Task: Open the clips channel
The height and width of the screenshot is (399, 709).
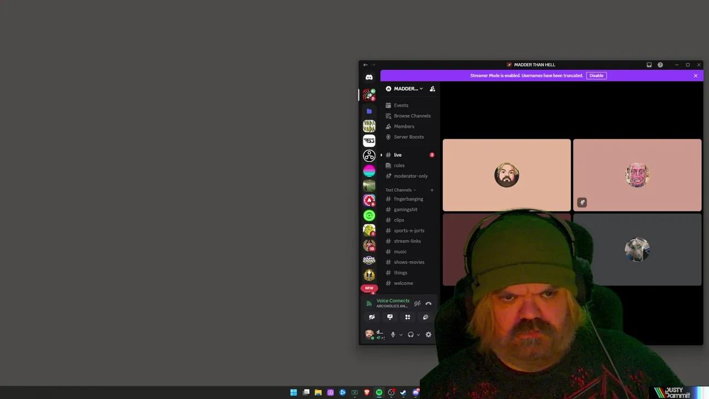Action: (409, 220)
